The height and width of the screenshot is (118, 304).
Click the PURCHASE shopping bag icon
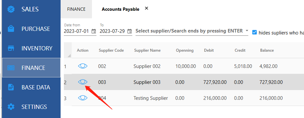tap(11, 29)
